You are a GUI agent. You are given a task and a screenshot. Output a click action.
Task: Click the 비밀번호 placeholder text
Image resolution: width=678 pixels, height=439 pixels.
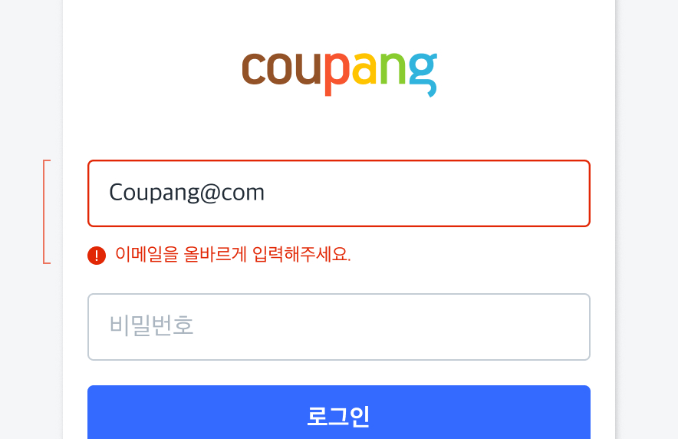click(x=151, y=325)
